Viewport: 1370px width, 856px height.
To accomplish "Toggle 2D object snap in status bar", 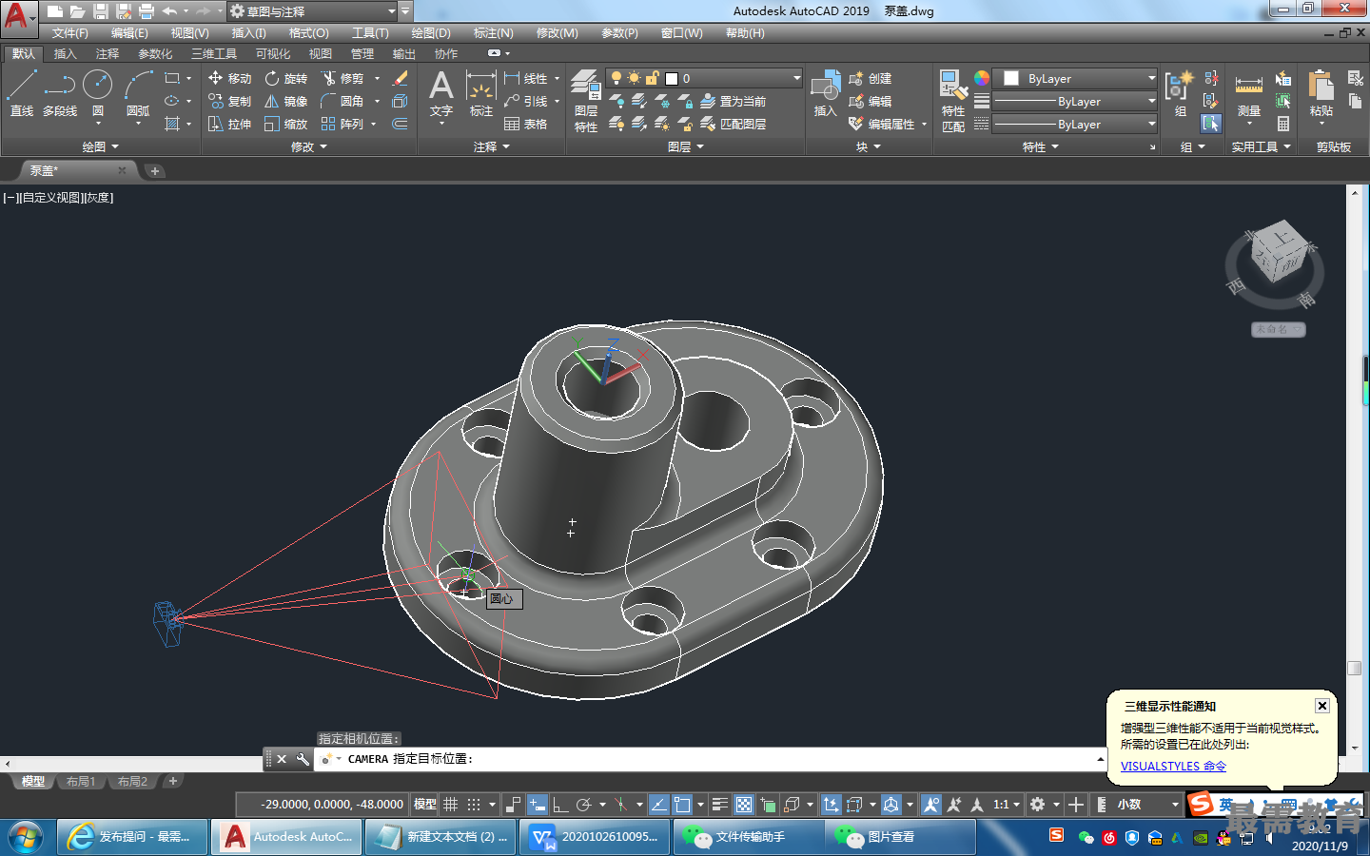I will [682, 805].
